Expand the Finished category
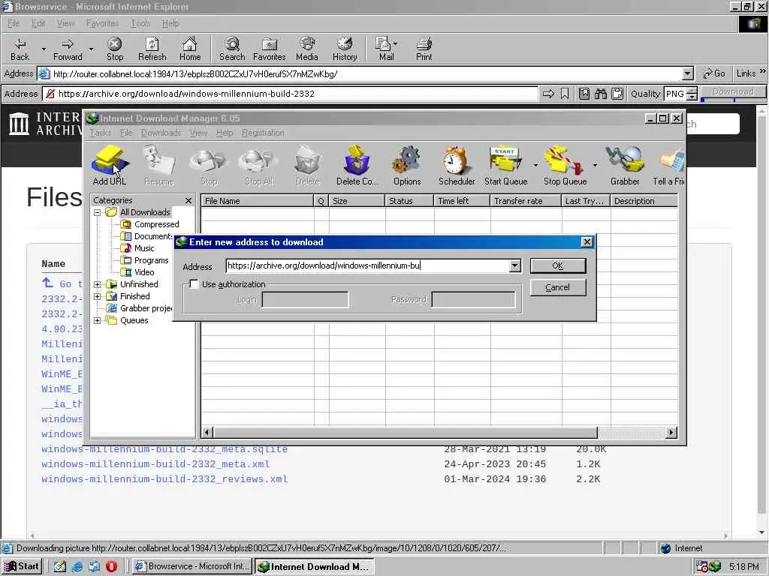Image resolution: width=769 pixels, height=576 pixels. point(97,296)
